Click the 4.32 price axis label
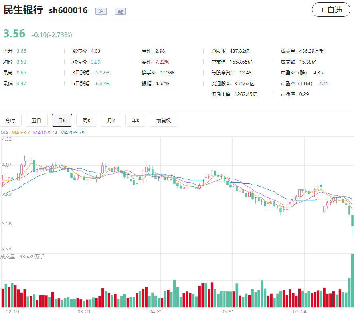 [x=7, y=139]
